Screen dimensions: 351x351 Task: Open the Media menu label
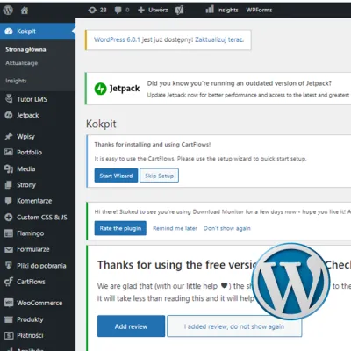25,168
